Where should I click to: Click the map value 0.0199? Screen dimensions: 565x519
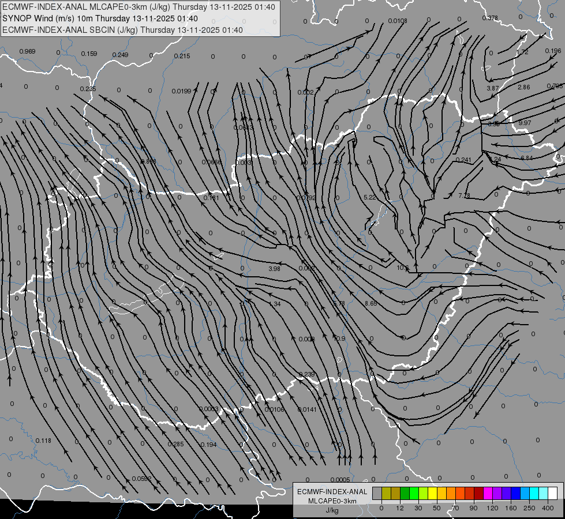(x=182, y=91)
